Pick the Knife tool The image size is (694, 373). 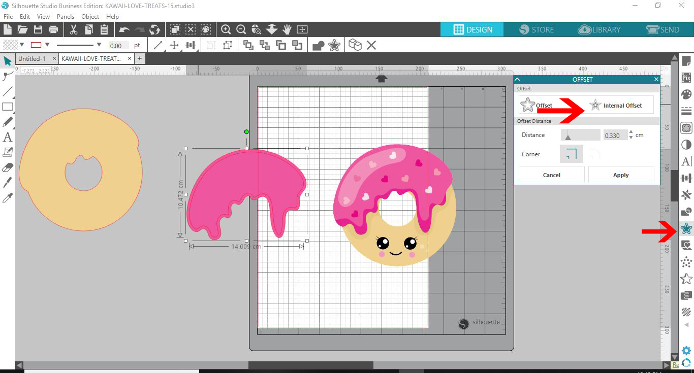point(8,182)
